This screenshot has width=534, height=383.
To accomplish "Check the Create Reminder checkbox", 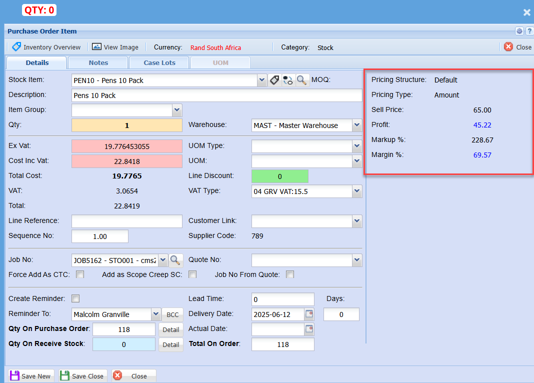I will pyautogui.click(x=76, y=298).
